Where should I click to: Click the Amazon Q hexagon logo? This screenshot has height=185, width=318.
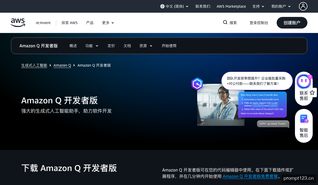(197, 84)
